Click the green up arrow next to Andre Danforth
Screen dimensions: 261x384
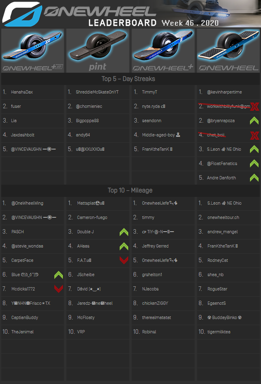254,178
